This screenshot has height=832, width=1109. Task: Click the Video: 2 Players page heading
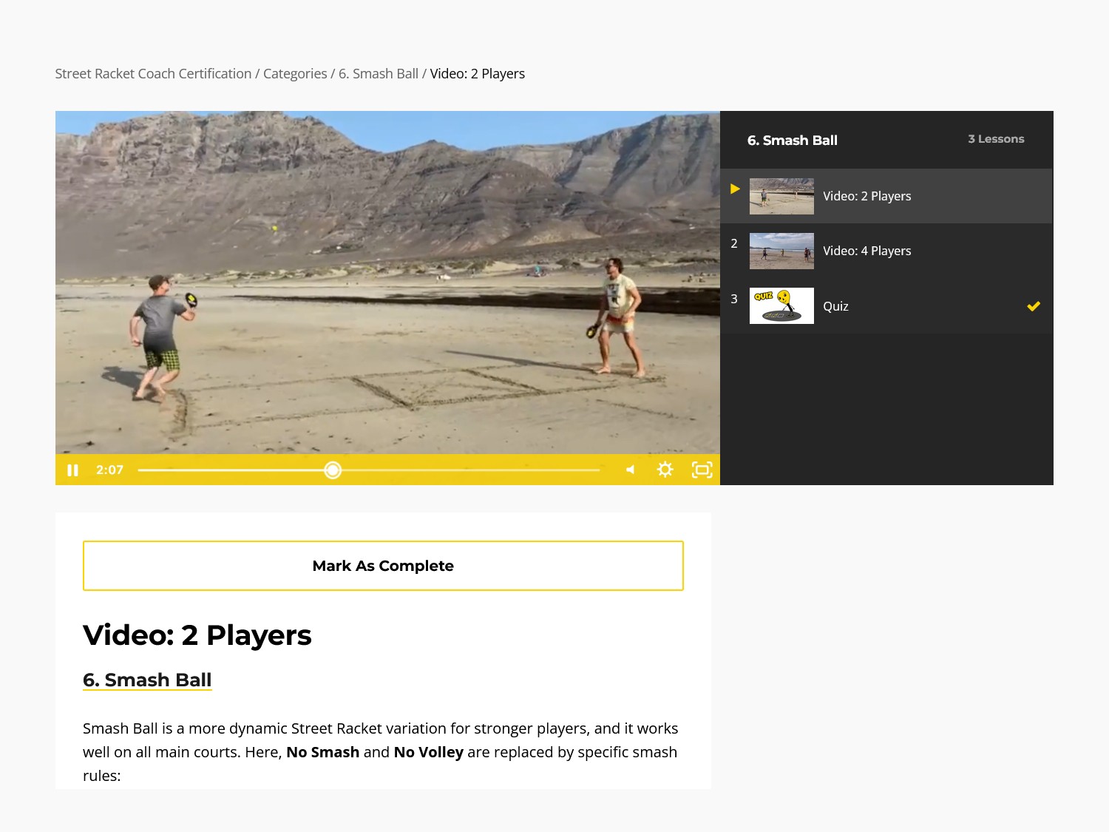[197, 635]
